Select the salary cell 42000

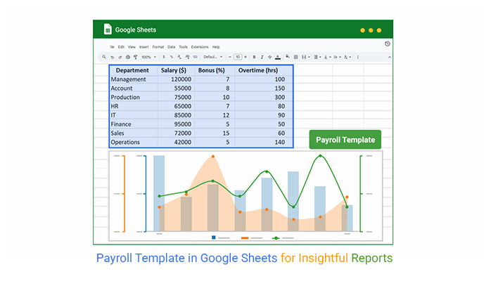click(x=177, y=142)
